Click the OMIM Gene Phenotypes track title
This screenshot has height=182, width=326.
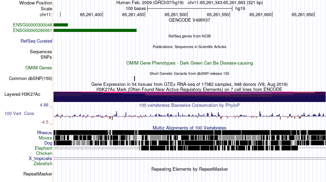point(190,63)
